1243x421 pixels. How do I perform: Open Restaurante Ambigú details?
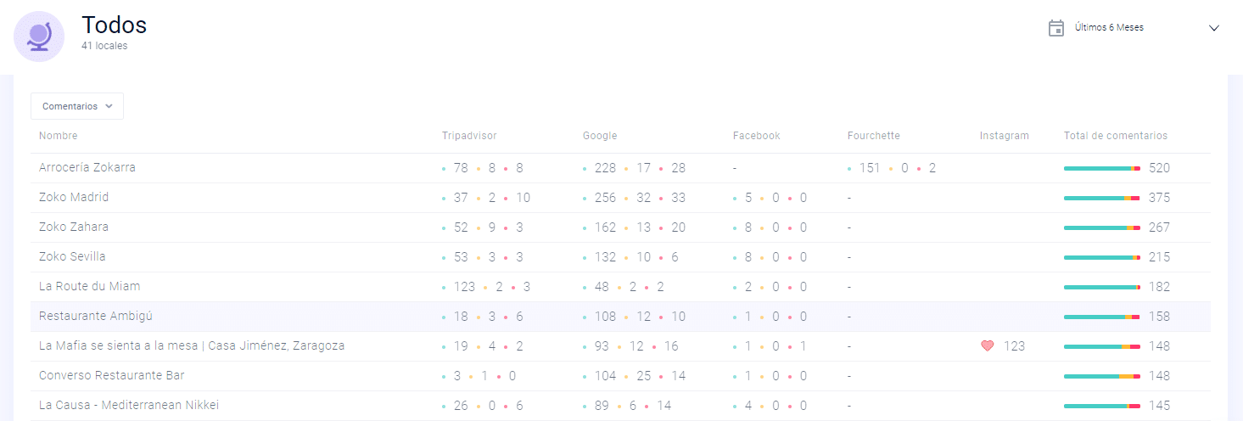(x=96, y=317)
